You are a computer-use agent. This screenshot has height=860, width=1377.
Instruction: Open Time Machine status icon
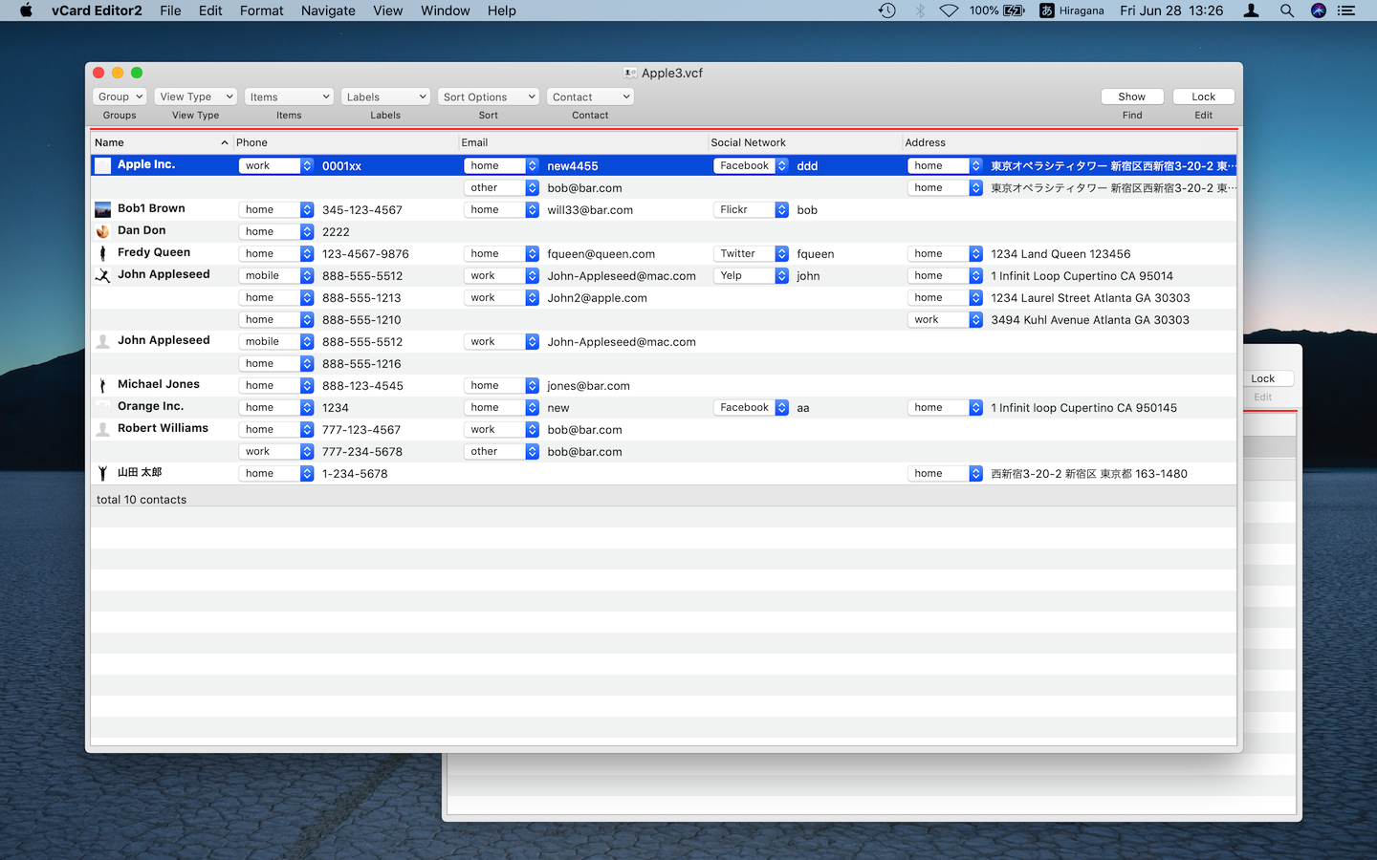coord(887,11)
